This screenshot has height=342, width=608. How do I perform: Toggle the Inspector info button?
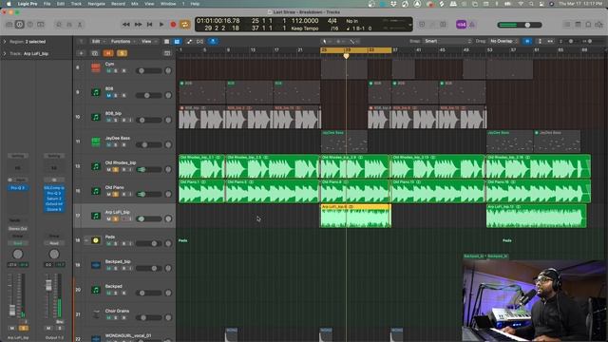pyautogui.click(x=19, y=25)
